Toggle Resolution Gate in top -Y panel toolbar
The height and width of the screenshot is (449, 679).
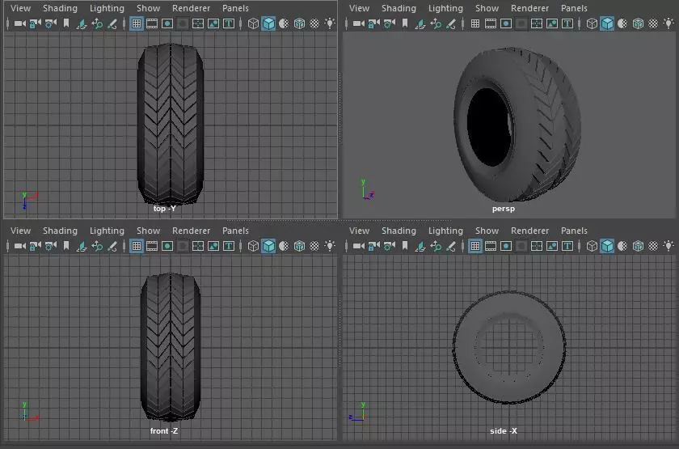coord(167,23)
